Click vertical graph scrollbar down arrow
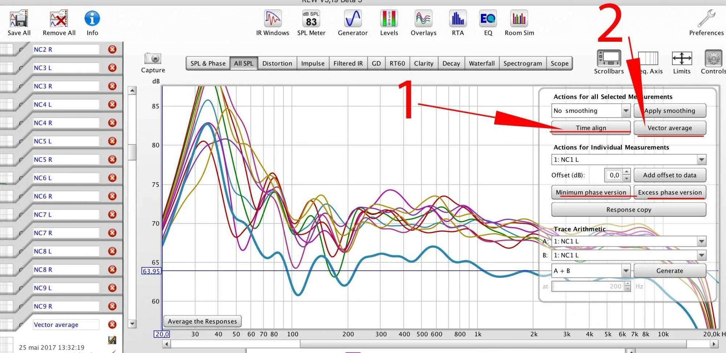The image size is (726, 353). (132, 324)
